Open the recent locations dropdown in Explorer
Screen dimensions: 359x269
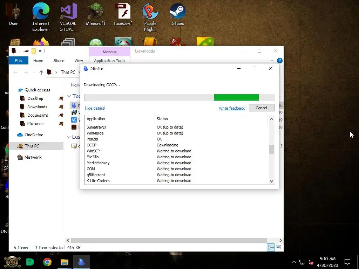34,73
